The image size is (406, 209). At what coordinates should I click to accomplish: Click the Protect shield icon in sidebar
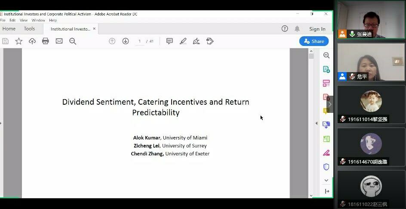(326, 167)
